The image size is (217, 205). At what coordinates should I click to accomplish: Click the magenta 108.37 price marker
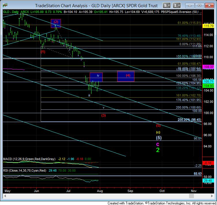pos(209,67)
